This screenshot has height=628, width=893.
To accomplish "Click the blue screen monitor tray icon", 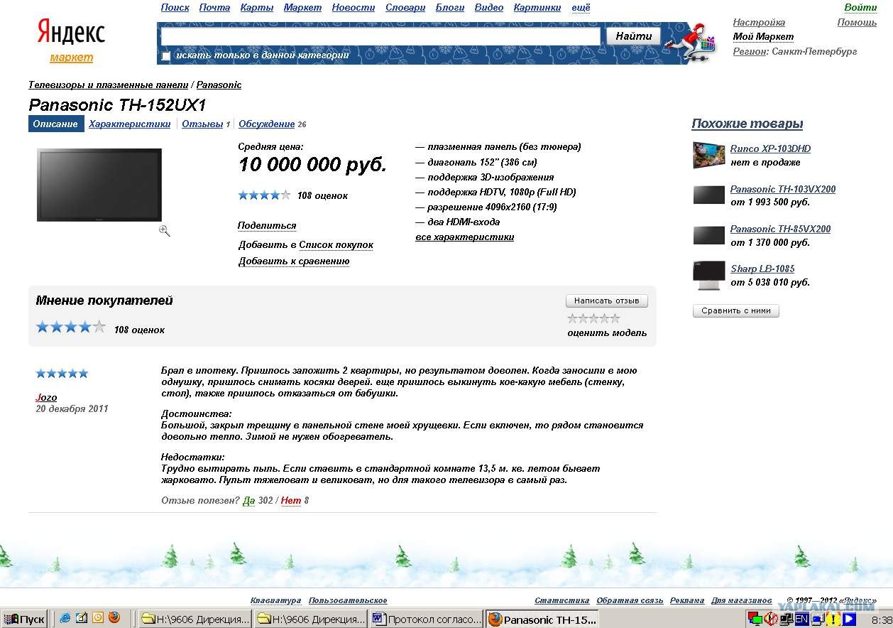I will point(817,619).
